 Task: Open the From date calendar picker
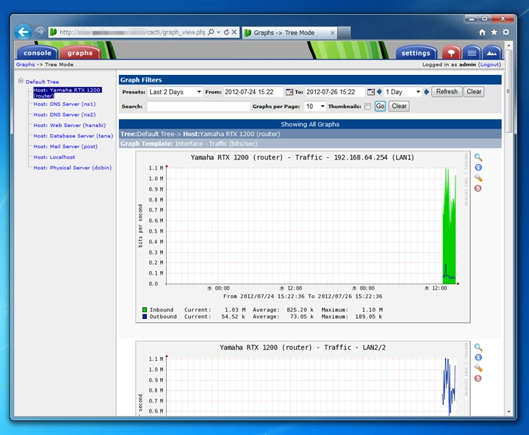[289, 92]
